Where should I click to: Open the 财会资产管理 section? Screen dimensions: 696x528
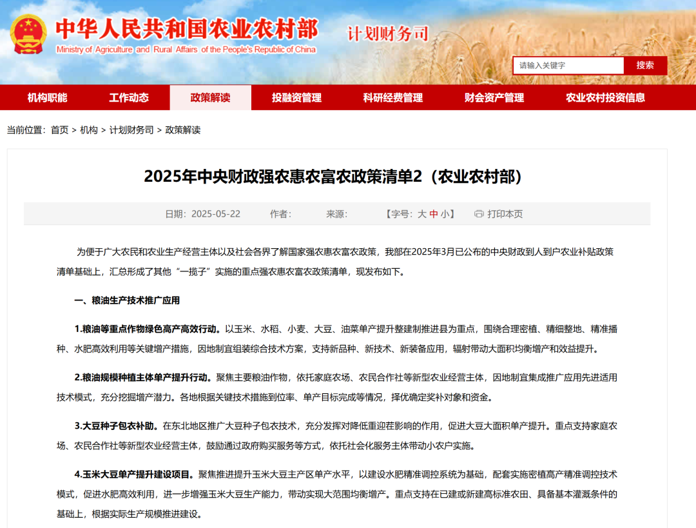494,97
